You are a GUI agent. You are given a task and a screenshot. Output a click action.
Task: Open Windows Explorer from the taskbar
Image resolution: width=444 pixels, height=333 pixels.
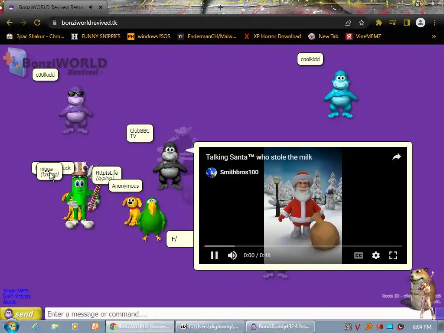coord(55,326)
